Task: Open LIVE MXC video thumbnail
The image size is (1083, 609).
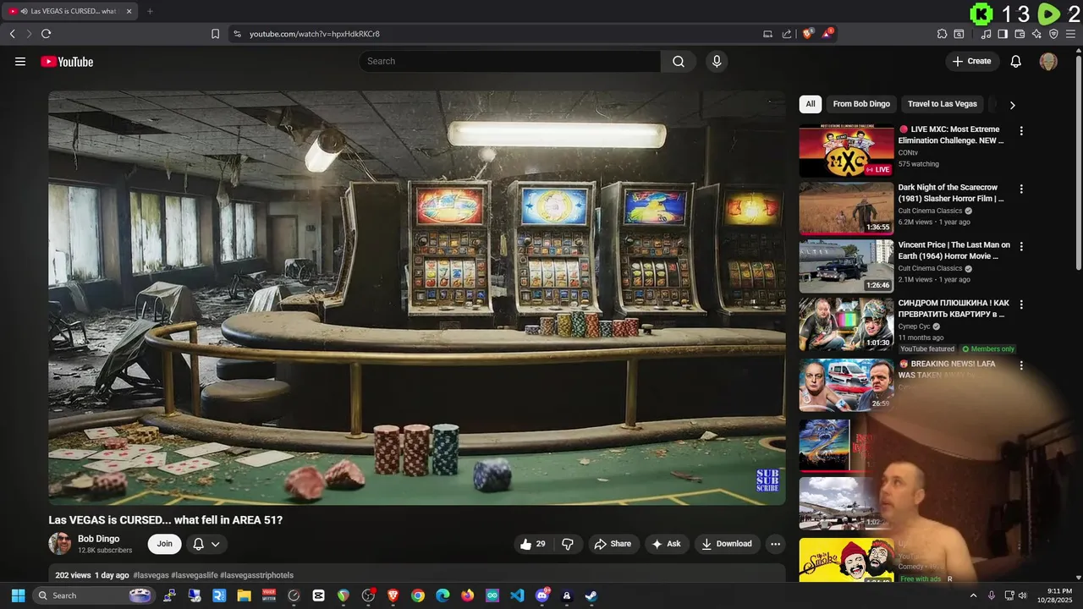Action: 846,151
